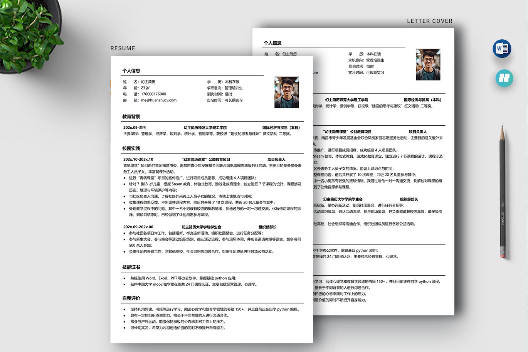Click the 国际经济与贸易（本科） text on the front resume
Image resolution: width=528 pixels, height=352 pixels.
[281, 128]
